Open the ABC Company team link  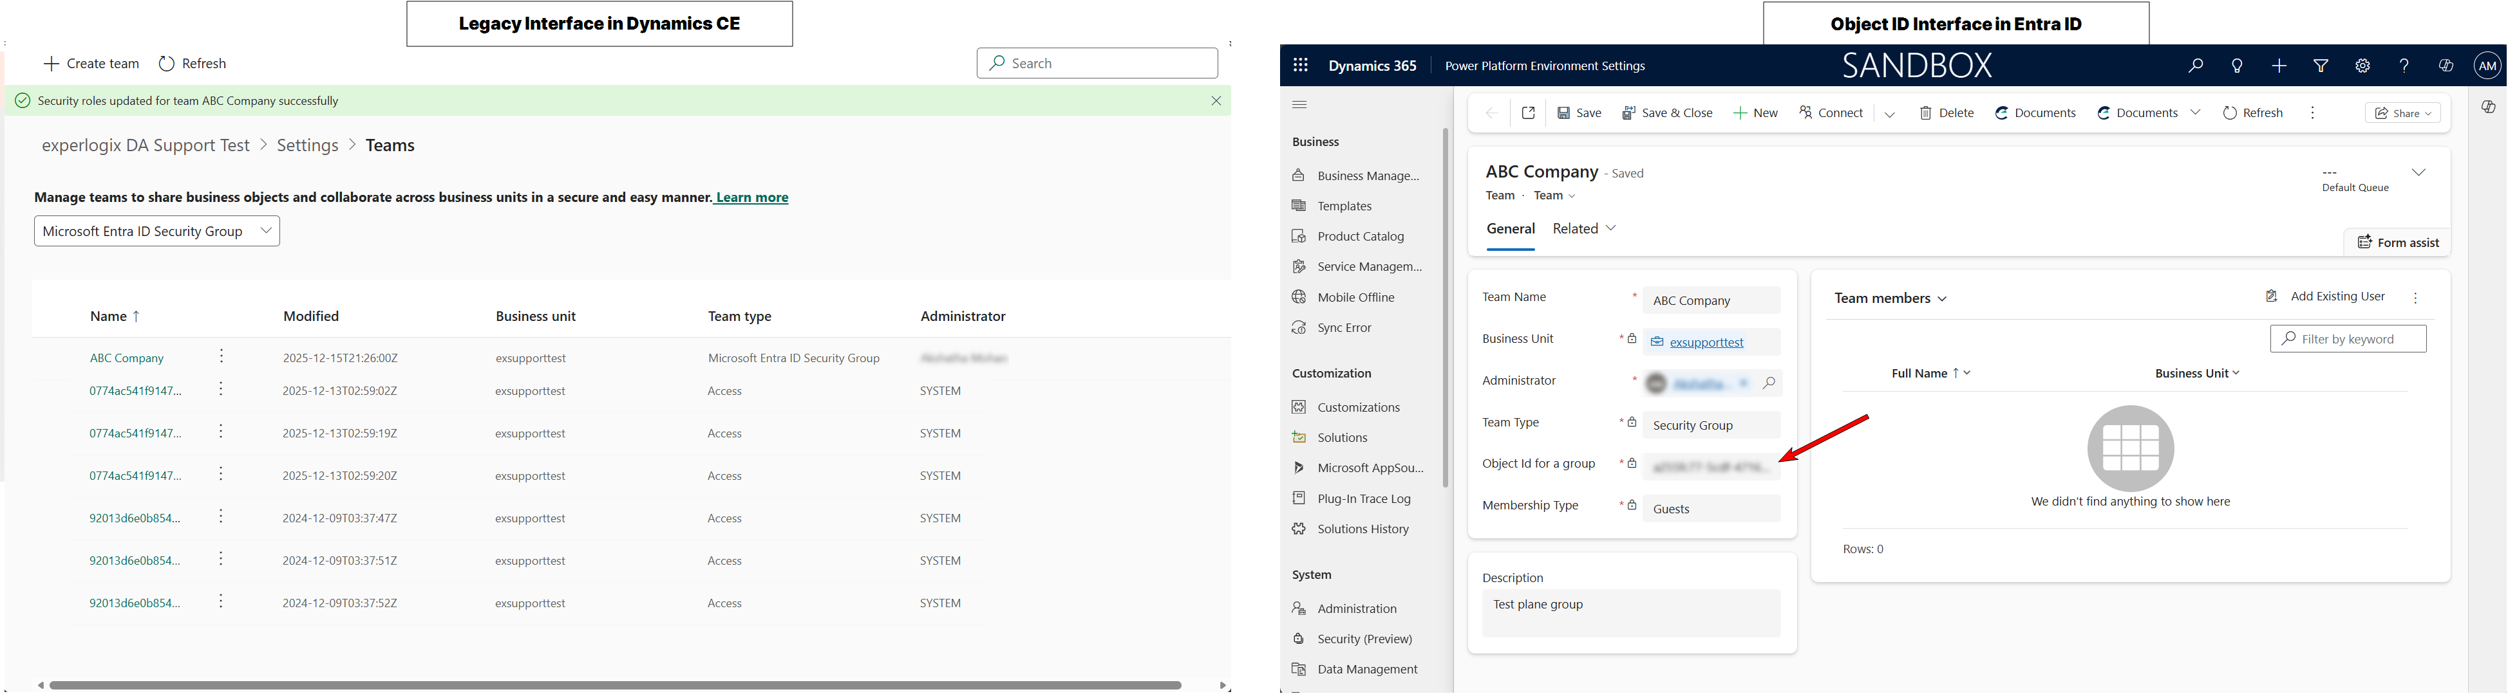click(x=127, y=359)
